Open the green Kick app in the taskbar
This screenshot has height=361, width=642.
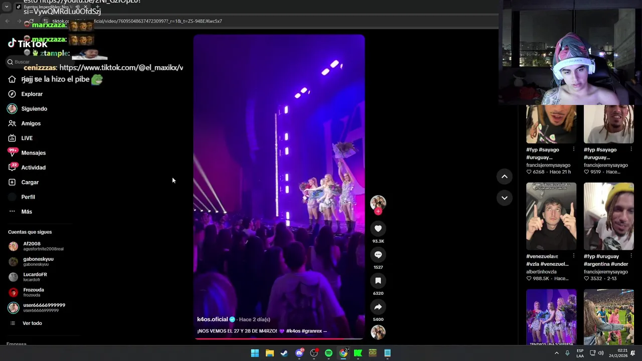[x=358, y=353]
